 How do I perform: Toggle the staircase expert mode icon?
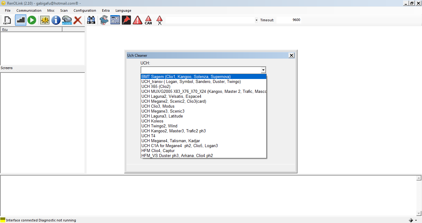21,20
